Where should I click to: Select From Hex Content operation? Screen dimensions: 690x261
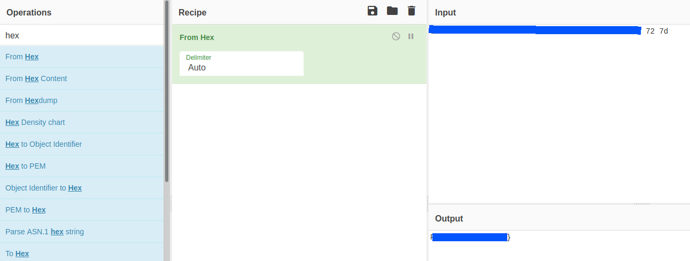(36, 78)
